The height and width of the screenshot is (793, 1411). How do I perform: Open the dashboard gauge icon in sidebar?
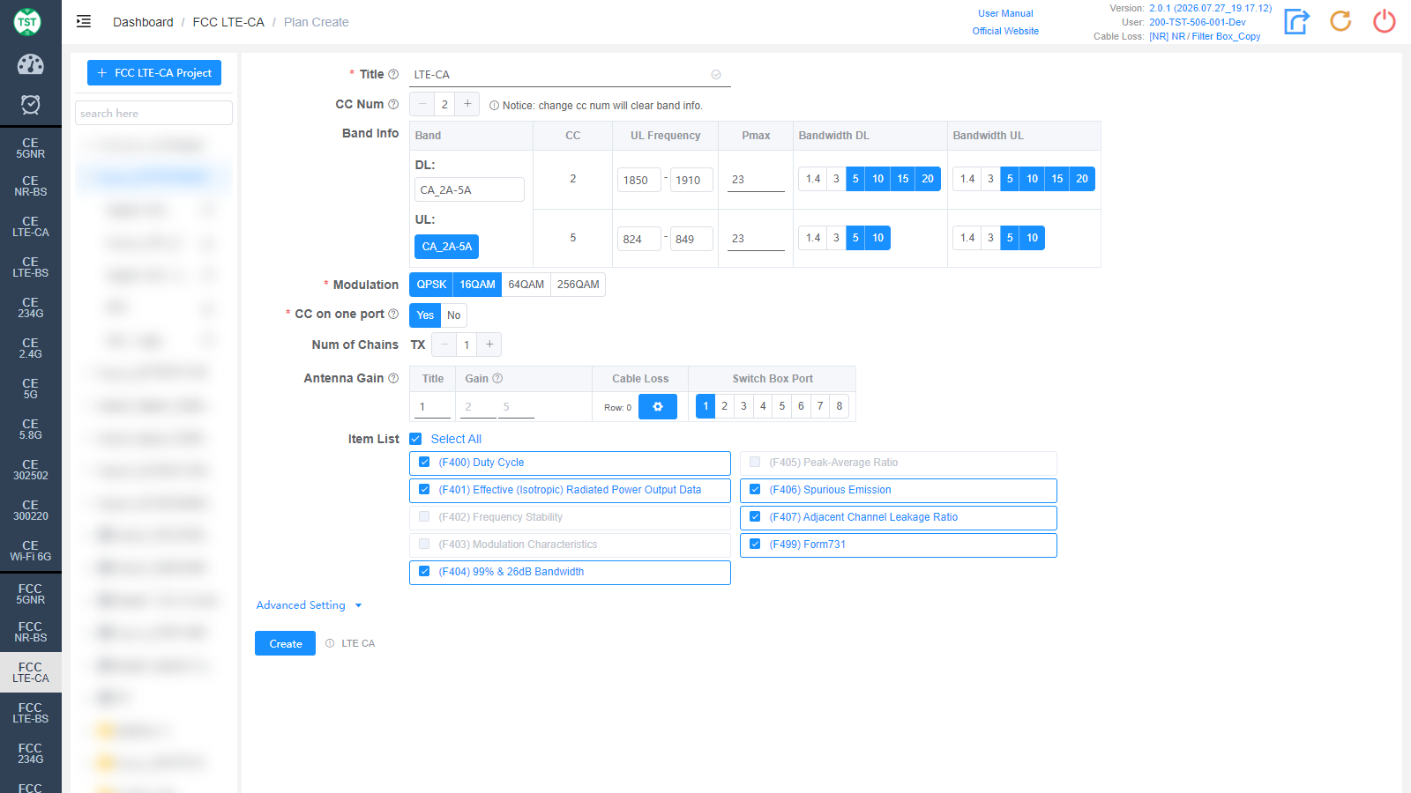tap(30, 64)
